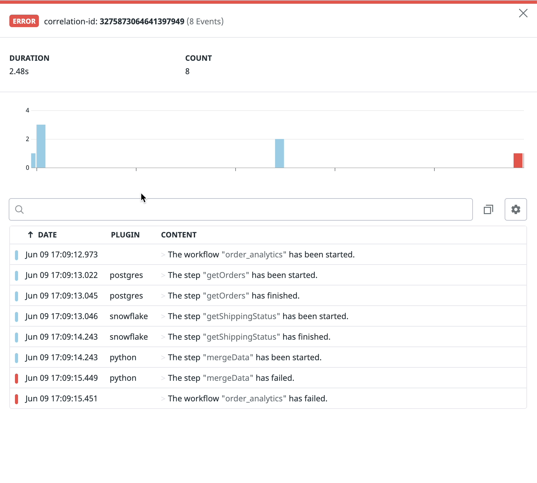Click the settings gear icon
Screen dimensions: 537x483
point(516,209)
